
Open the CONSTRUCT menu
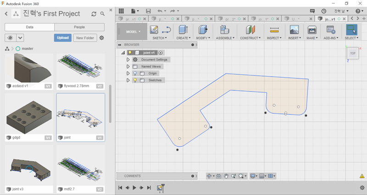pyautogui.click(x=250, y=38)
